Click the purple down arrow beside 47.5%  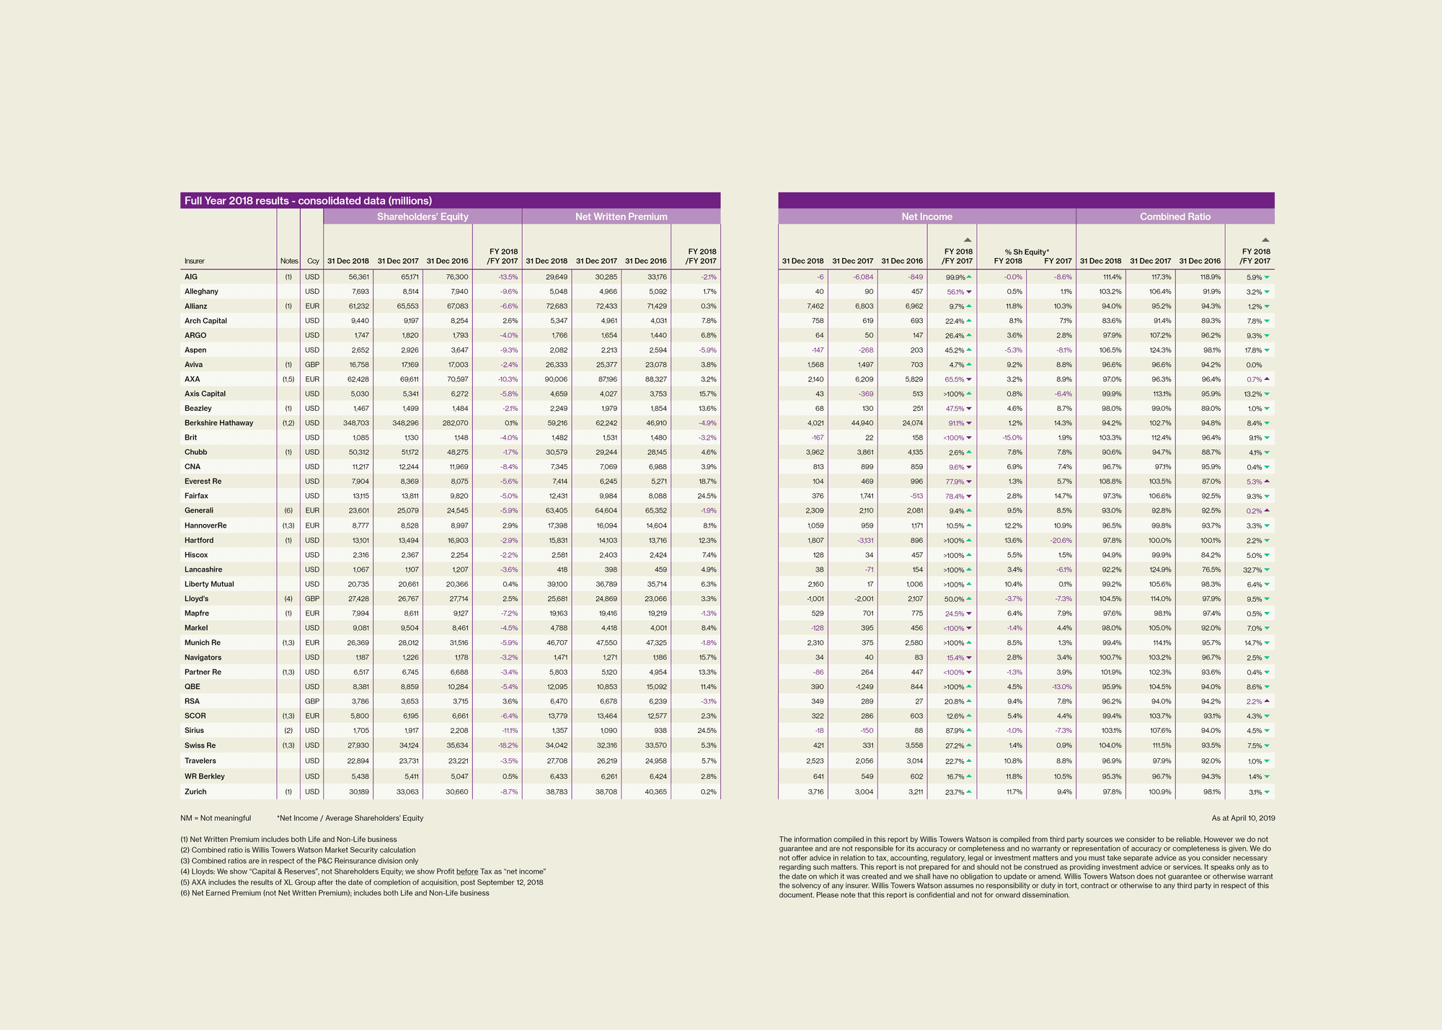point(969,409)
